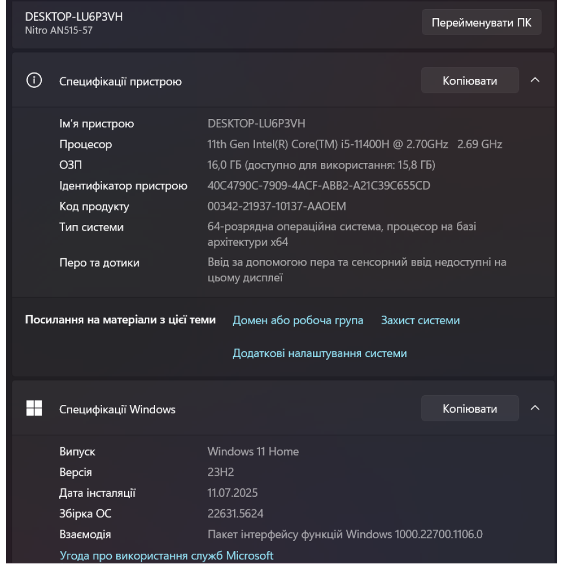Click the Ідентифікатор пристрою value text
The width and height of the screenshot is (564, 564).
(x=319, y=186)
